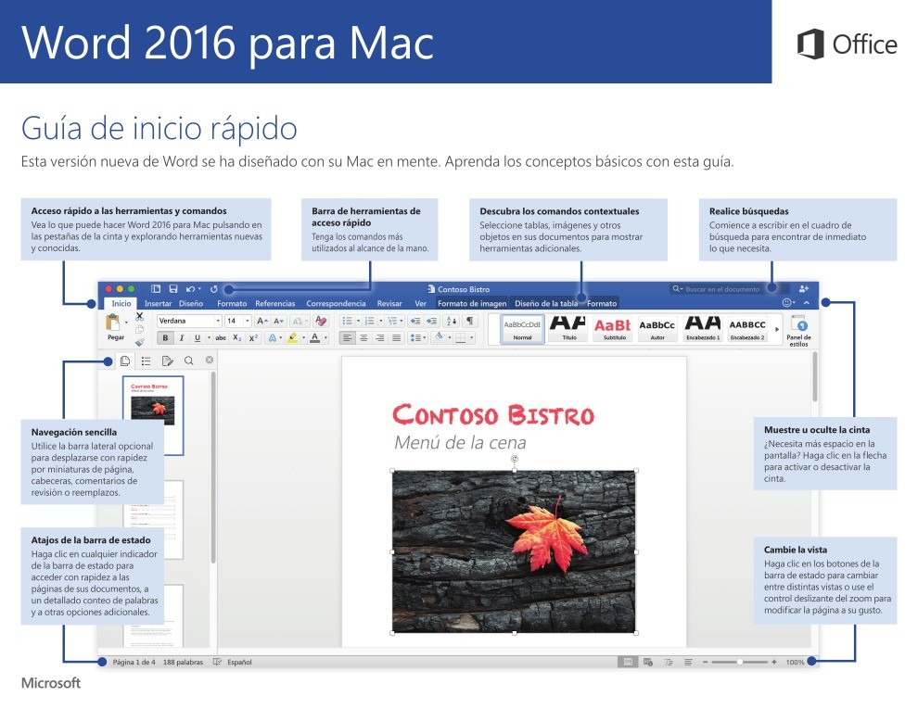The image size is (918, 709).
Task: Click the Copy icon below scissors
Action: 139,329
